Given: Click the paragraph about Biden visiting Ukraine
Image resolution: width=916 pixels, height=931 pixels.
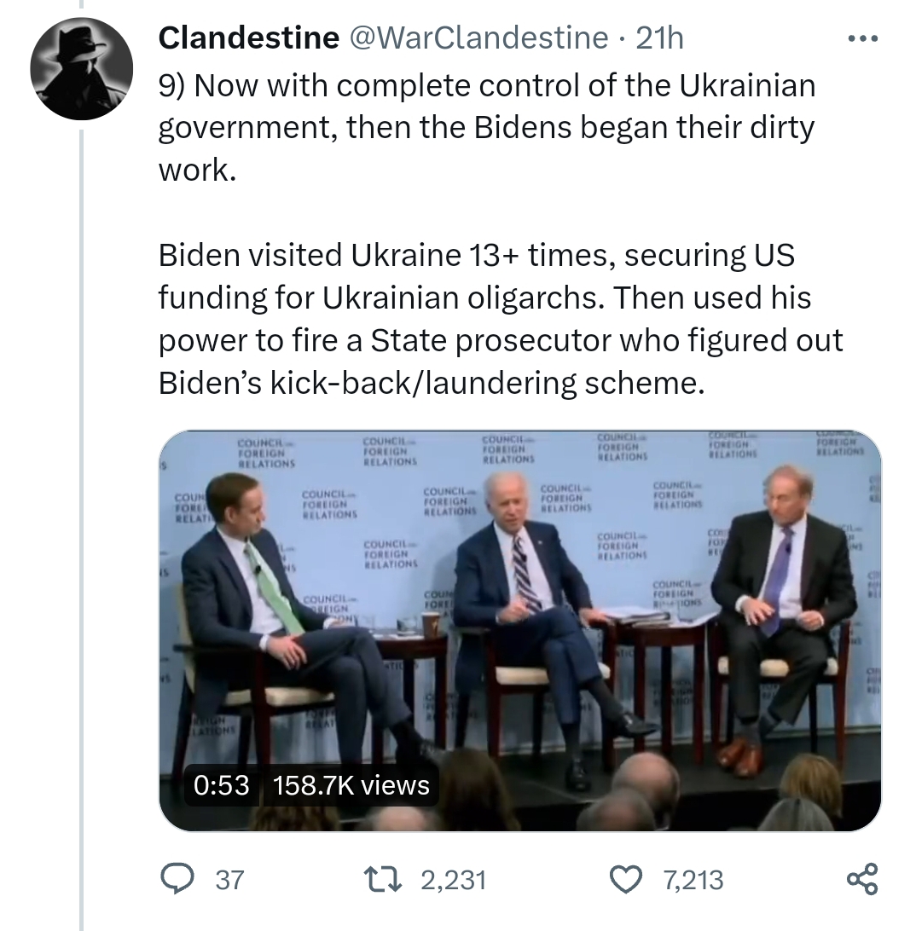Looking at the screenshot, I should click(500, 319).
